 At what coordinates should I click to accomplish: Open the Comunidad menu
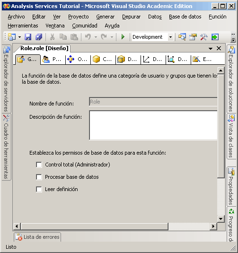tap(85, 26)
